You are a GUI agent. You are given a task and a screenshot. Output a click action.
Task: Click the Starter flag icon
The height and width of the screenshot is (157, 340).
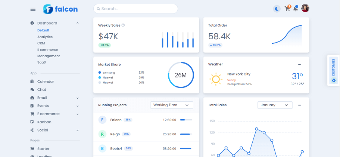pos(32,149)
